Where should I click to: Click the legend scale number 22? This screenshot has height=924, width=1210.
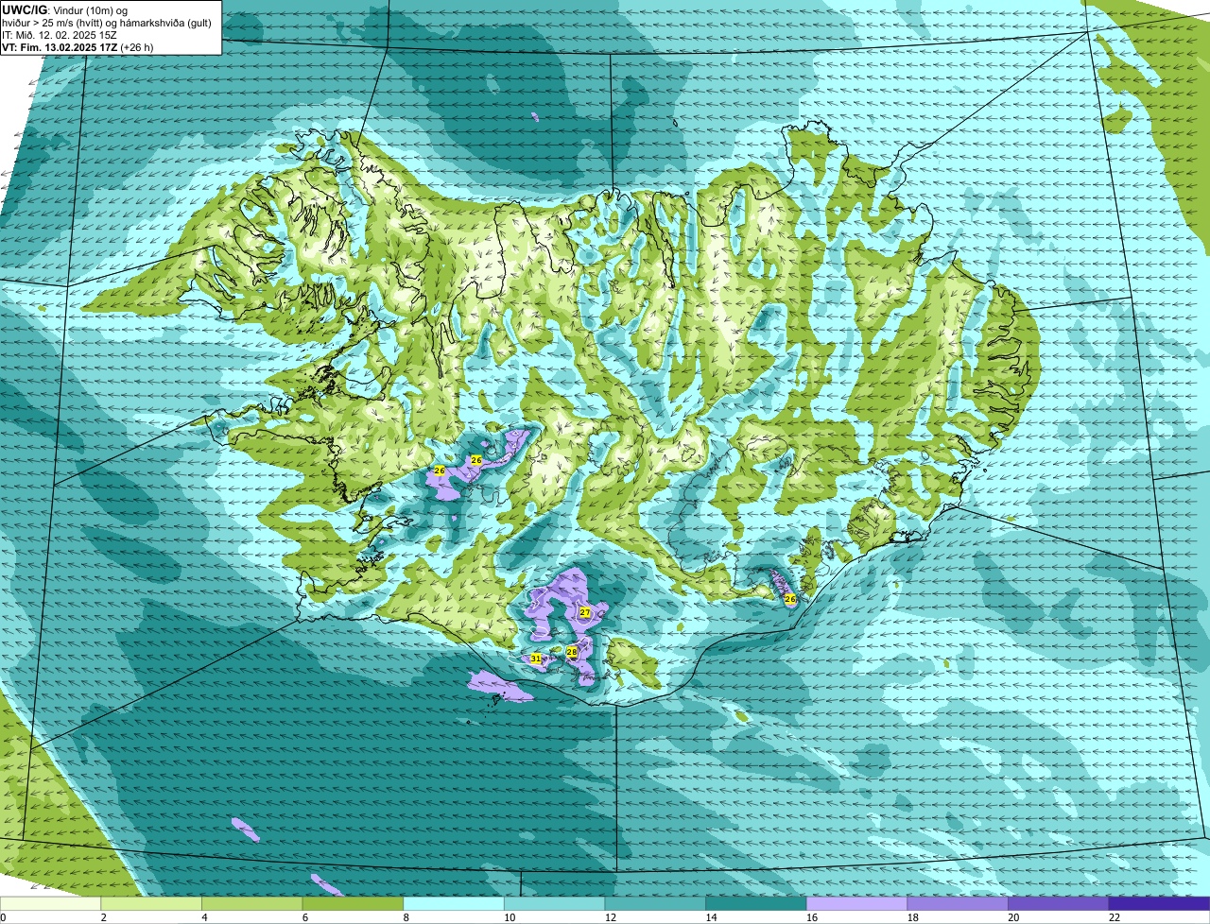1115,917
